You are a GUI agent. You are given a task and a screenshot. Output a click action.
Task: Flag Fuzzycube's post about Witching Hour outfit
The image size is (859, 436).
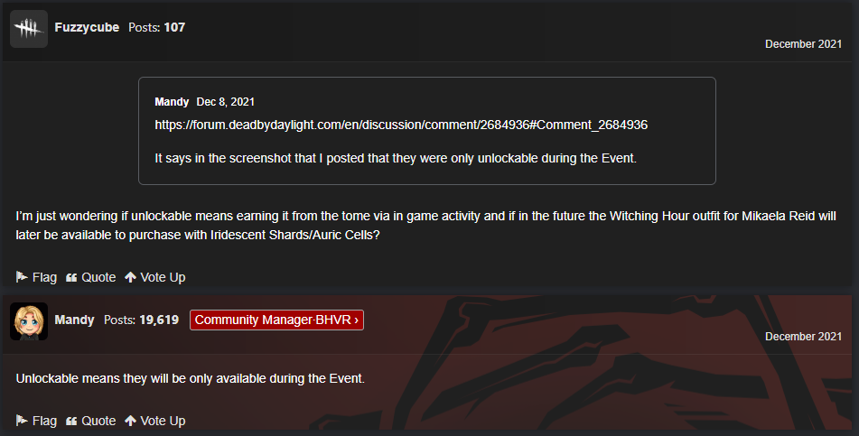(x=36, y=277)
